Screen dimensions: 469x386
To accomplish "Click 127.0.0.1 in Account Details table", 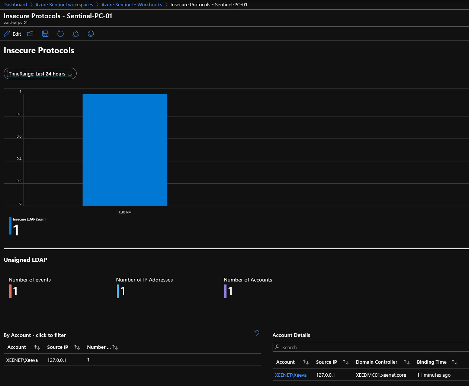I will (325, 375).
